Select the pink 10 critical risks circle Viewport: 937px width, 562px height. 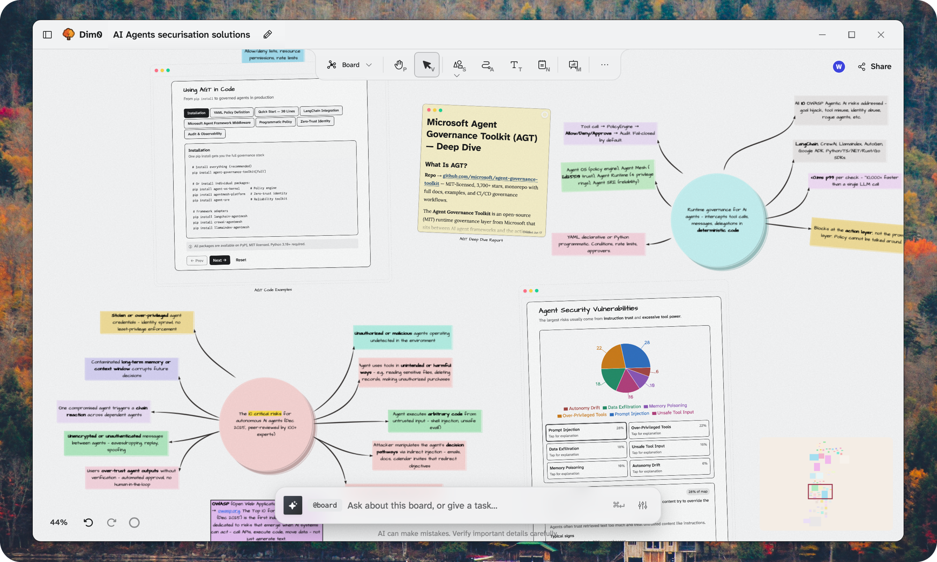point(267,425)
